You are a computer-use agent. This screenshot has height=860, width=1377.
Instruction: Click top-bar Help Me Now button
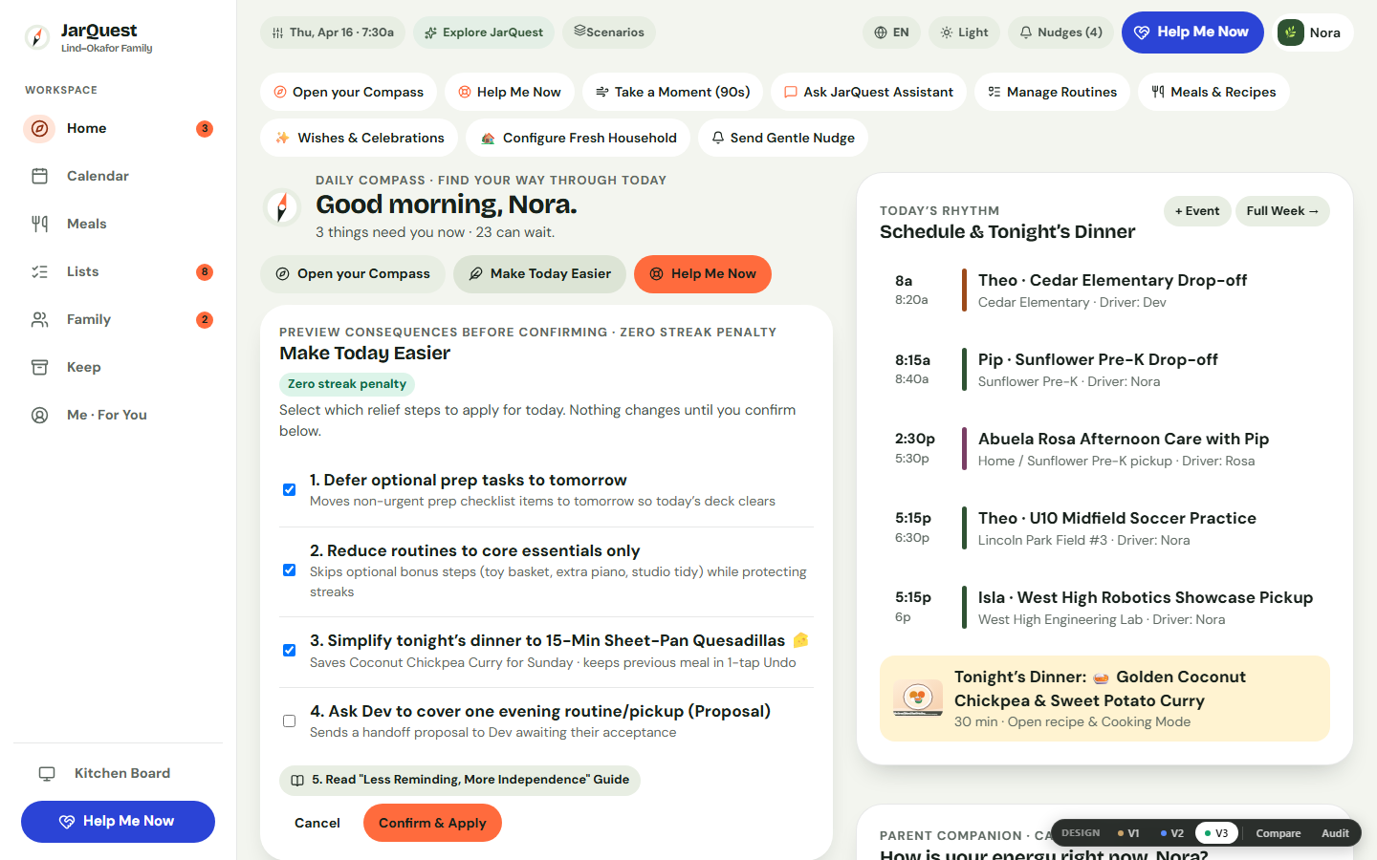(x=1192, y=32)
